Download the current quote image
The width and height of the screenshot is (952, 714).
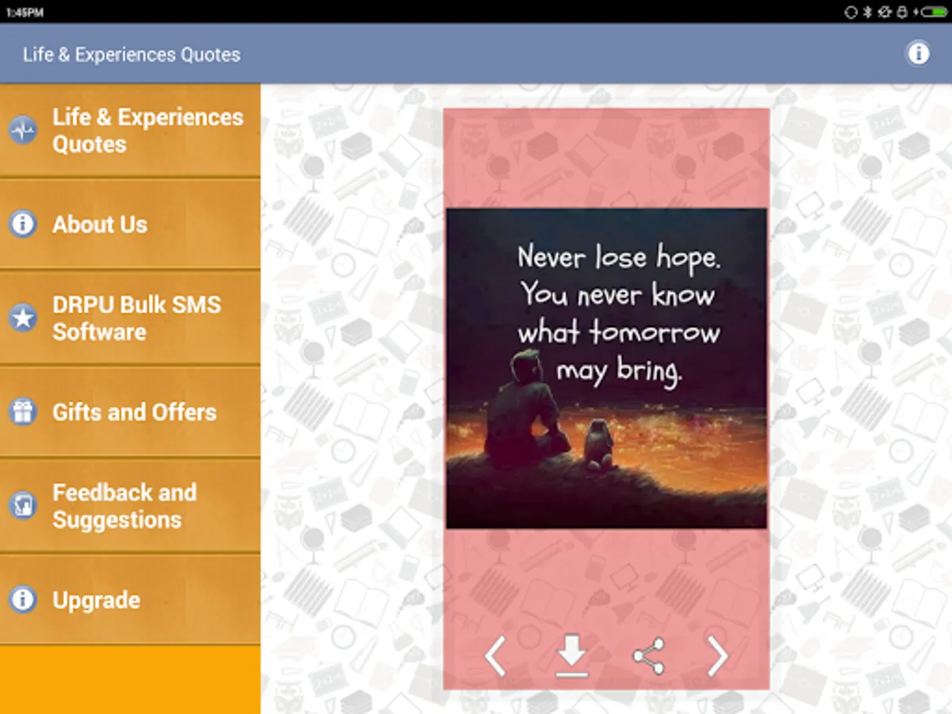click(x=572, y=657)
